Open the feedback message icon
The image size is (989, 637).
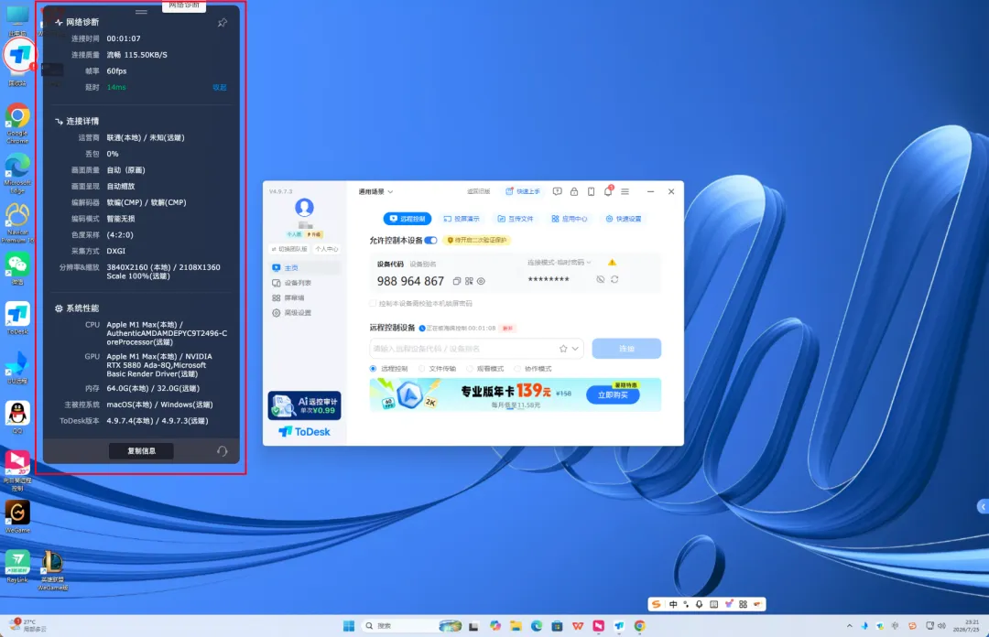click(557, 191)
